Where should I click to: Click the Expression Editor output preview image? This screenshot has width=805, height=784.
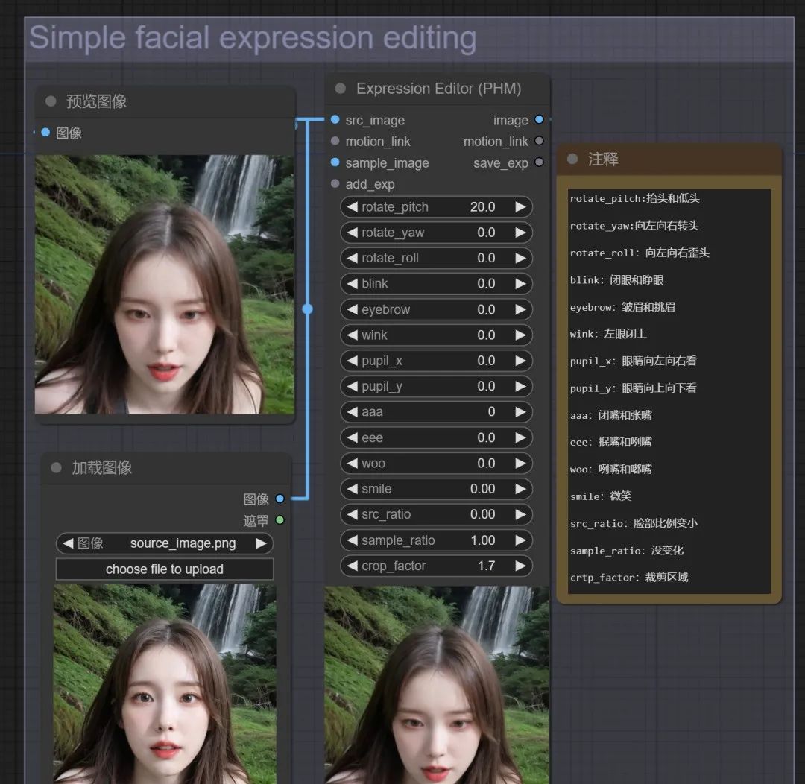pos(436,685)
